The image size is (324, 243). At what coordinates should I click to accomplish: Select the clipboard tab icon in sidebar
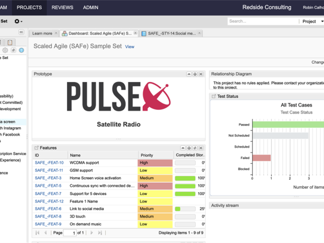click(x=10, y=42)
